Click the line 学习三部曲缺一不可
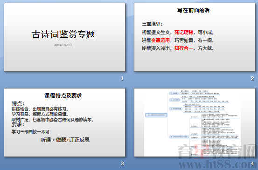This screenshot has width=258, height=170. (x=31, y=132)
